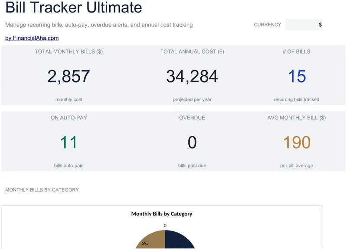Screen dimensions: 347x250
Task: Click the projected per year caption
Action: pos(192,99)
